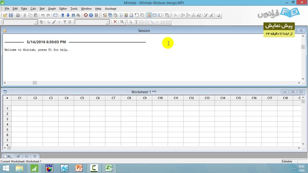The image size is (308, 173).
Task: Open the Editor menu
Action: pos(63,9)
